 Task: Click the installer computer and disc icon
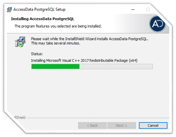coord(20,42)
